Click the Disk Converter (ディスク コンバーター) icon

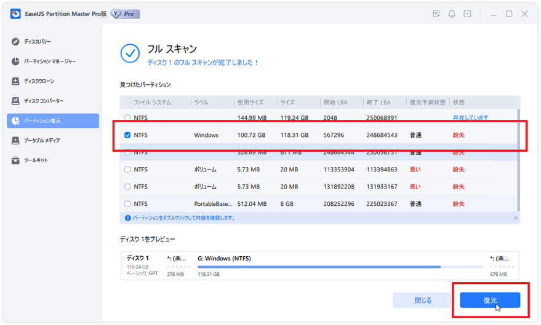tap(15, 101)
